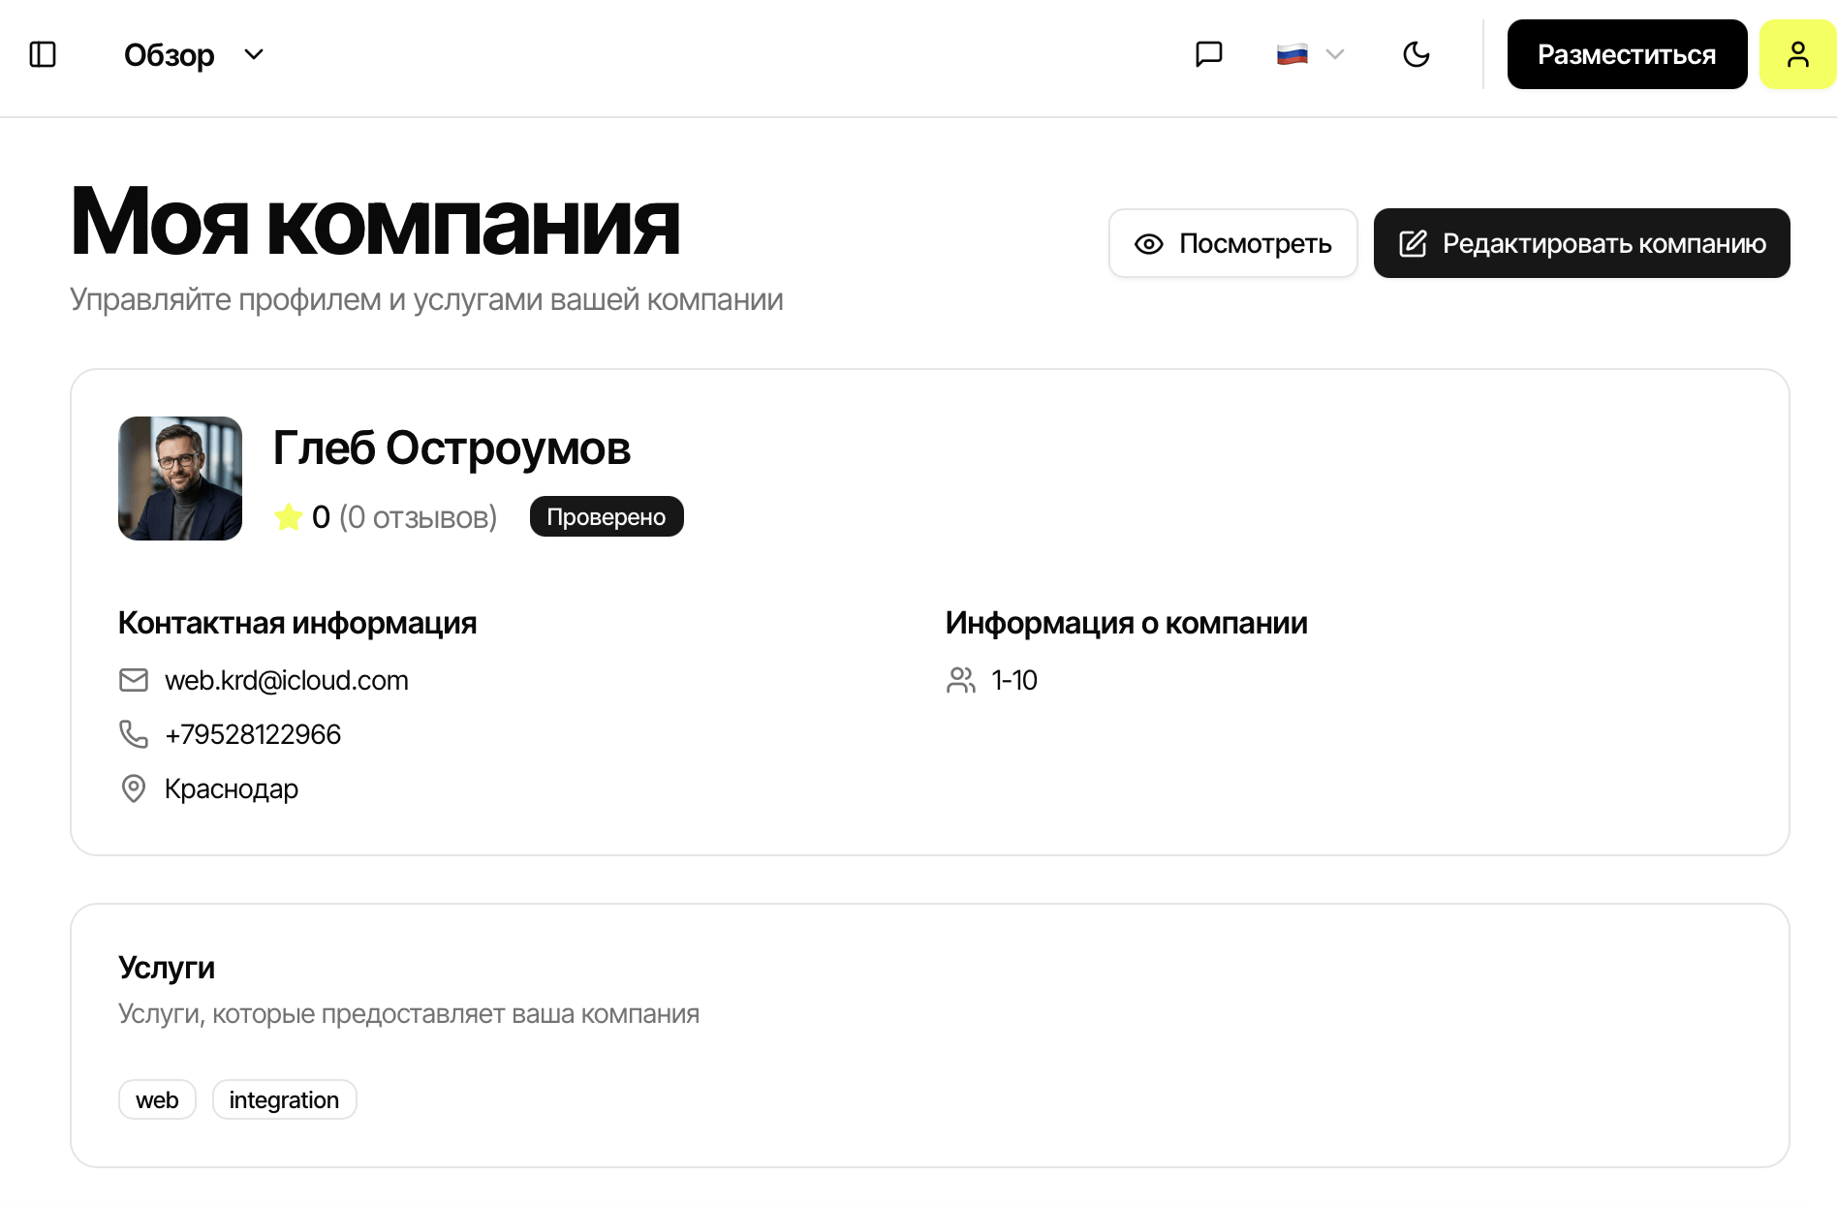Open the Обзор navigation menu

pyautogui.click(x=170, y=55)
